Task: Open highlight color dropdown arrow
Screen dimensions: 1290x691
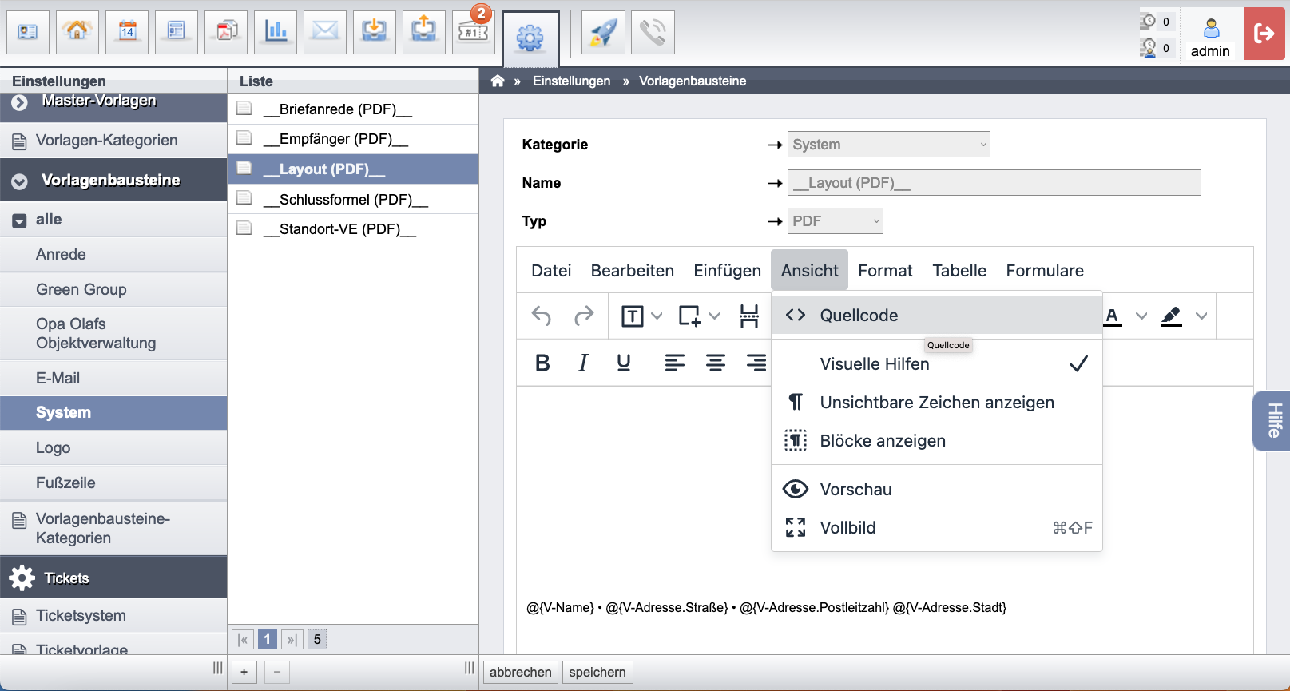Action: pyautogui.click(x=1201, y=316)
